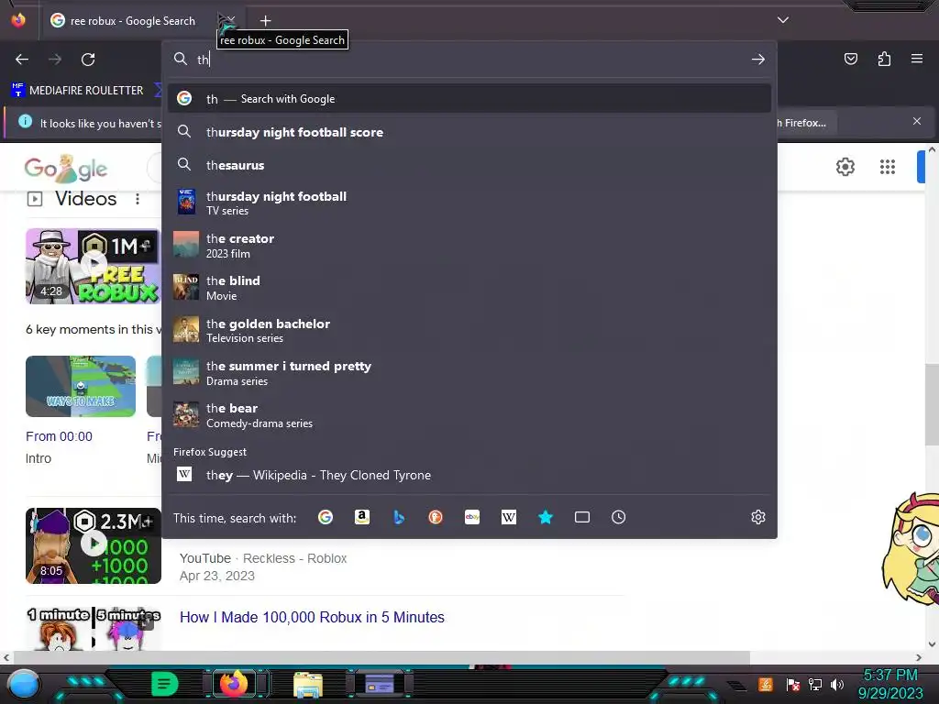Open the Google apps grid
Screen dimensions: 939x704
click(888, 167)
